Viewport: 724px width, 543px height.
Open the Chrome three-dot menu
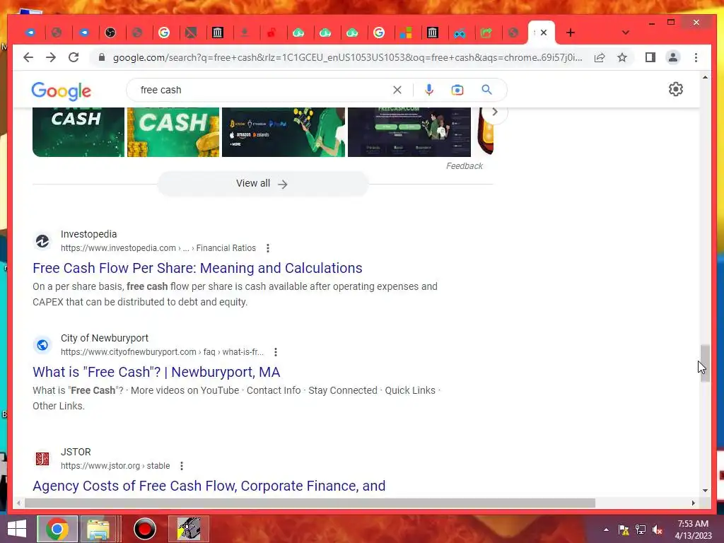(x=696, y=58)
